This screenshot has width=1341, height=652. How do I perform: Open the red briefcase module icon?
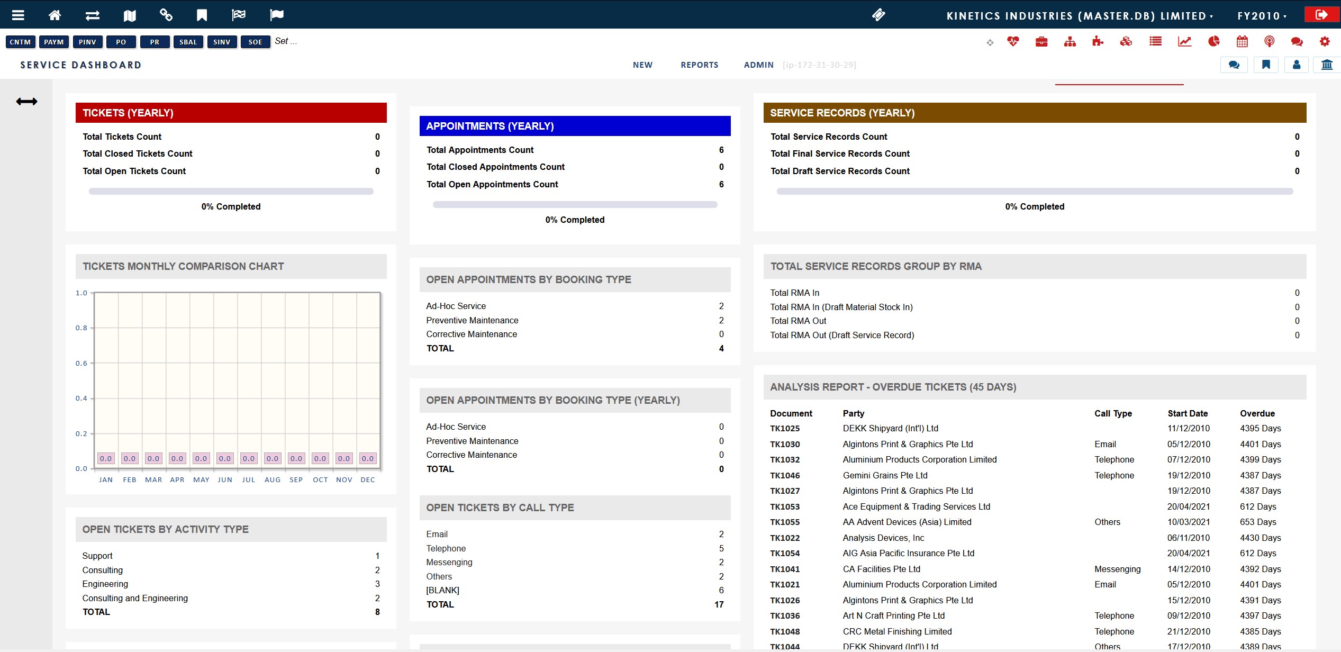[1041, 41]
